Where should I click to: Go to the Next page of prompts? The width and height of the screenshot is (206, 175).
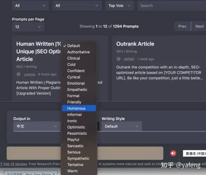click(199, 26)
